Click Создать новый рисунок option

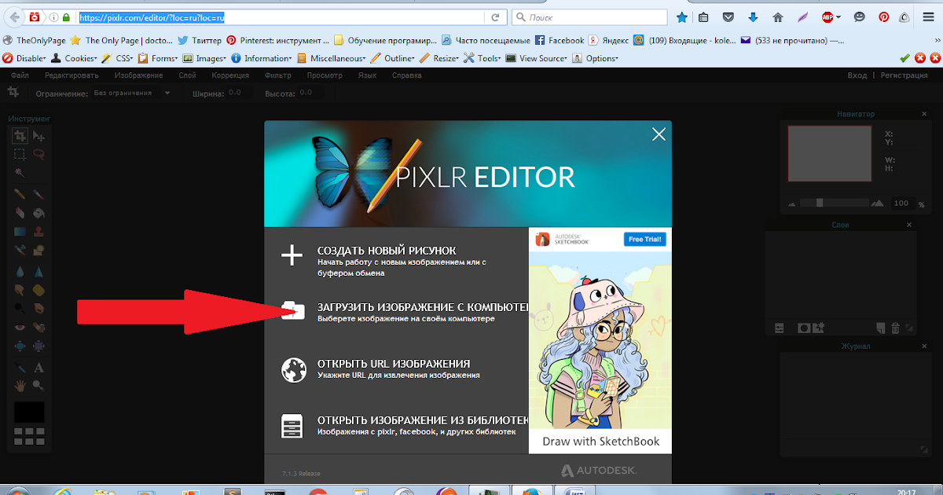[x=387, y=251]
